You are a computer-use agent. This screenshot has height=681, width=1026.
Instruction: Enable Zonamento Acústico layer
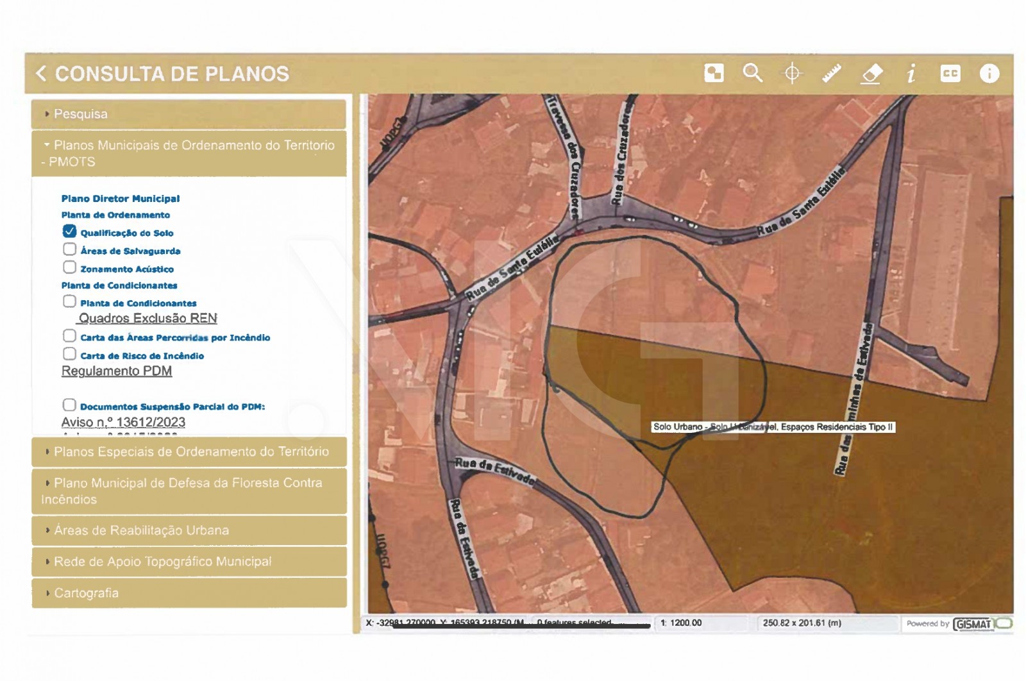69,267
